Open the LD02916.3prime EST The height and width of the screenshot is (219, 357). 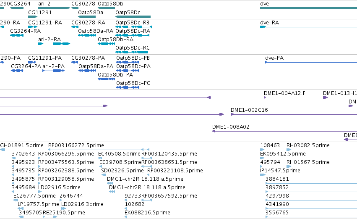click(82, 204)
